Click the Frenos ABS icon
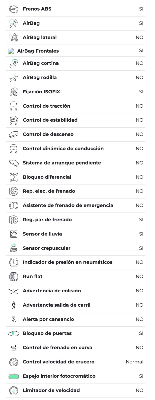This screenshot has height=400, width=155. click(13, 9)
